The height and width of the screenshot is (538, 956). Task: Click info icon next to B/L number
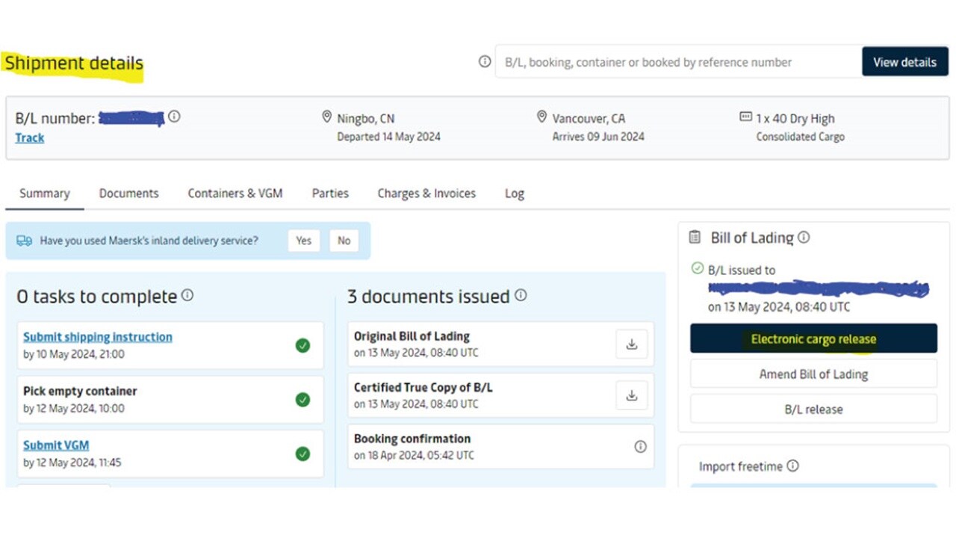pyautogui.click(x=174, y=117)
